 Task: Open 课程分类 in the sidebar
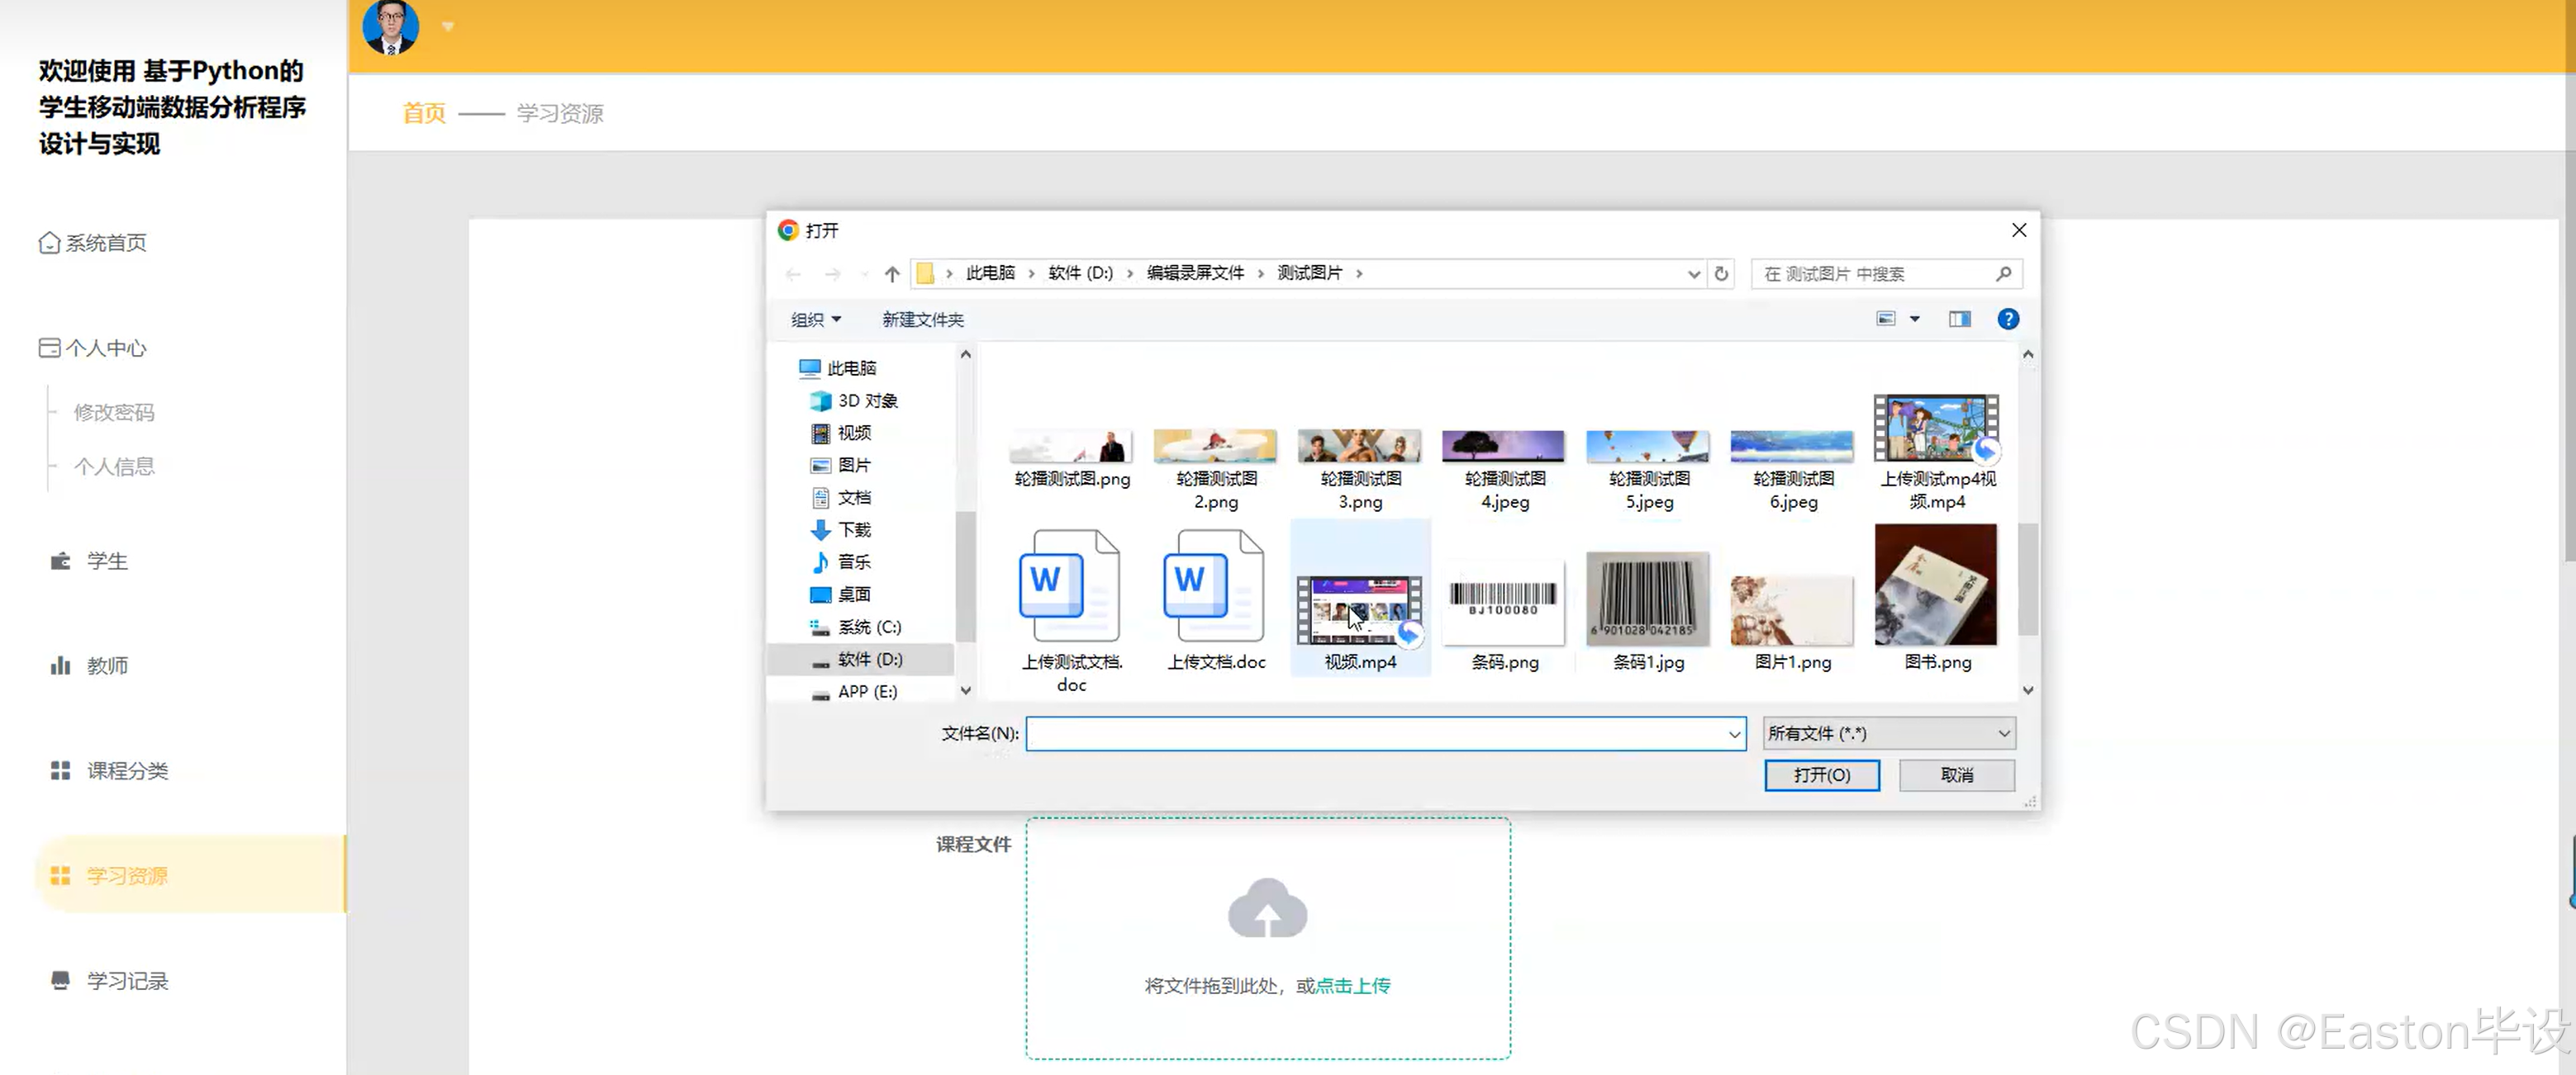(x=110, y=770)
